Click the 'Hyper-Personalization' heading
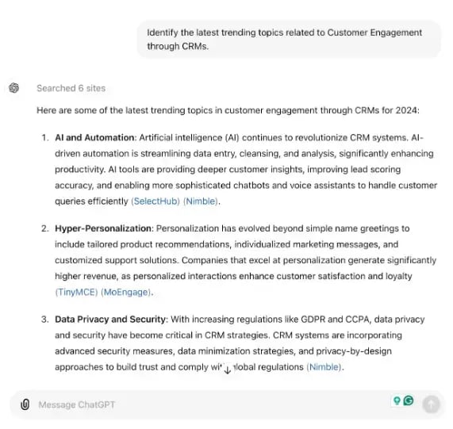The image size is (453, 429). pyautogui.click(x=103, y=228)
